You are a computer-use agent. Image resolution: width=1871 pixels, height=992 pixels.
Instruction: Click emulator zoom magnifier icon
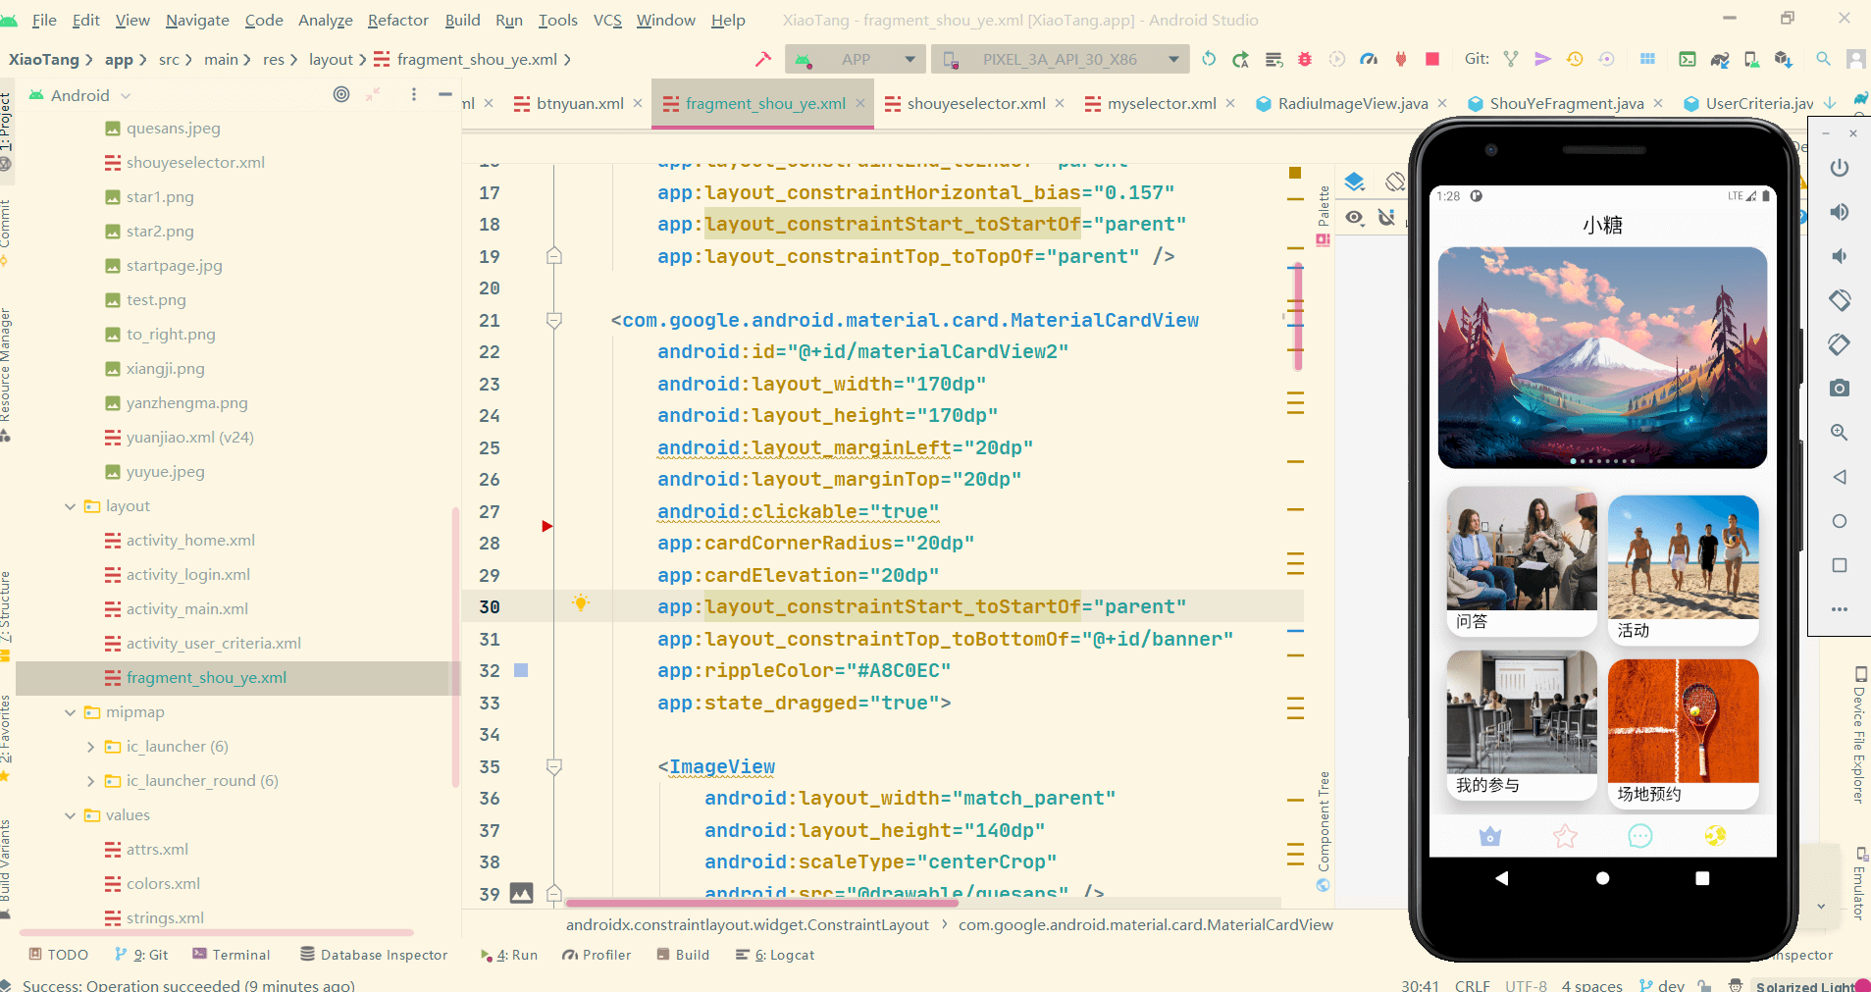pyautogui.click(x=1840, y=433)
